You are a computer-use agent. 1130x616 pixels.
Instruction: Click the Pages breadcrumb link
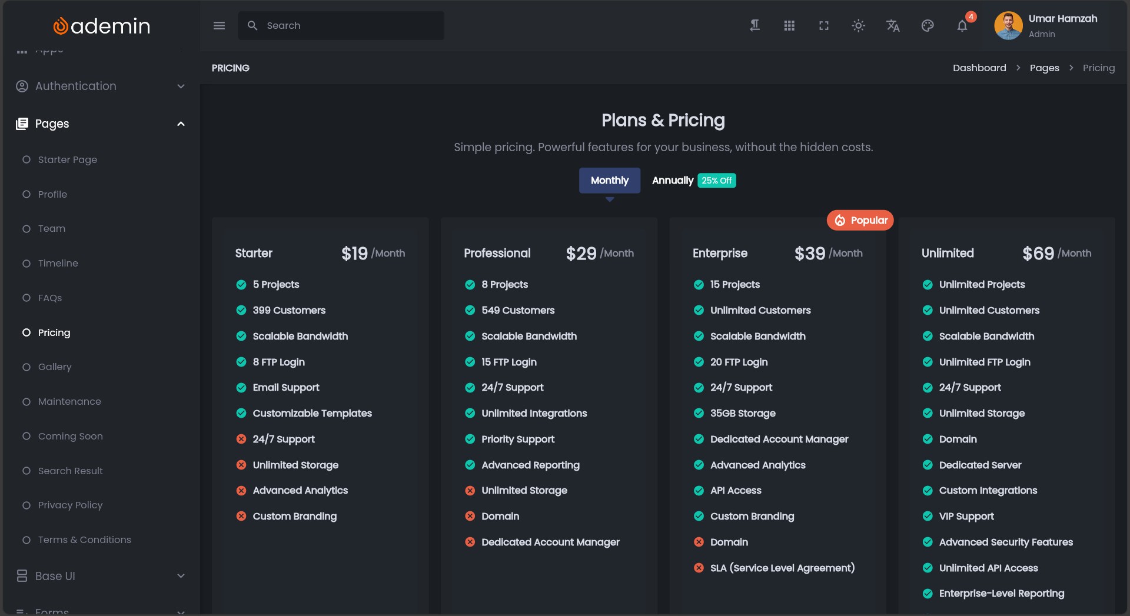pyautogui.click(x=1044, y=68)
